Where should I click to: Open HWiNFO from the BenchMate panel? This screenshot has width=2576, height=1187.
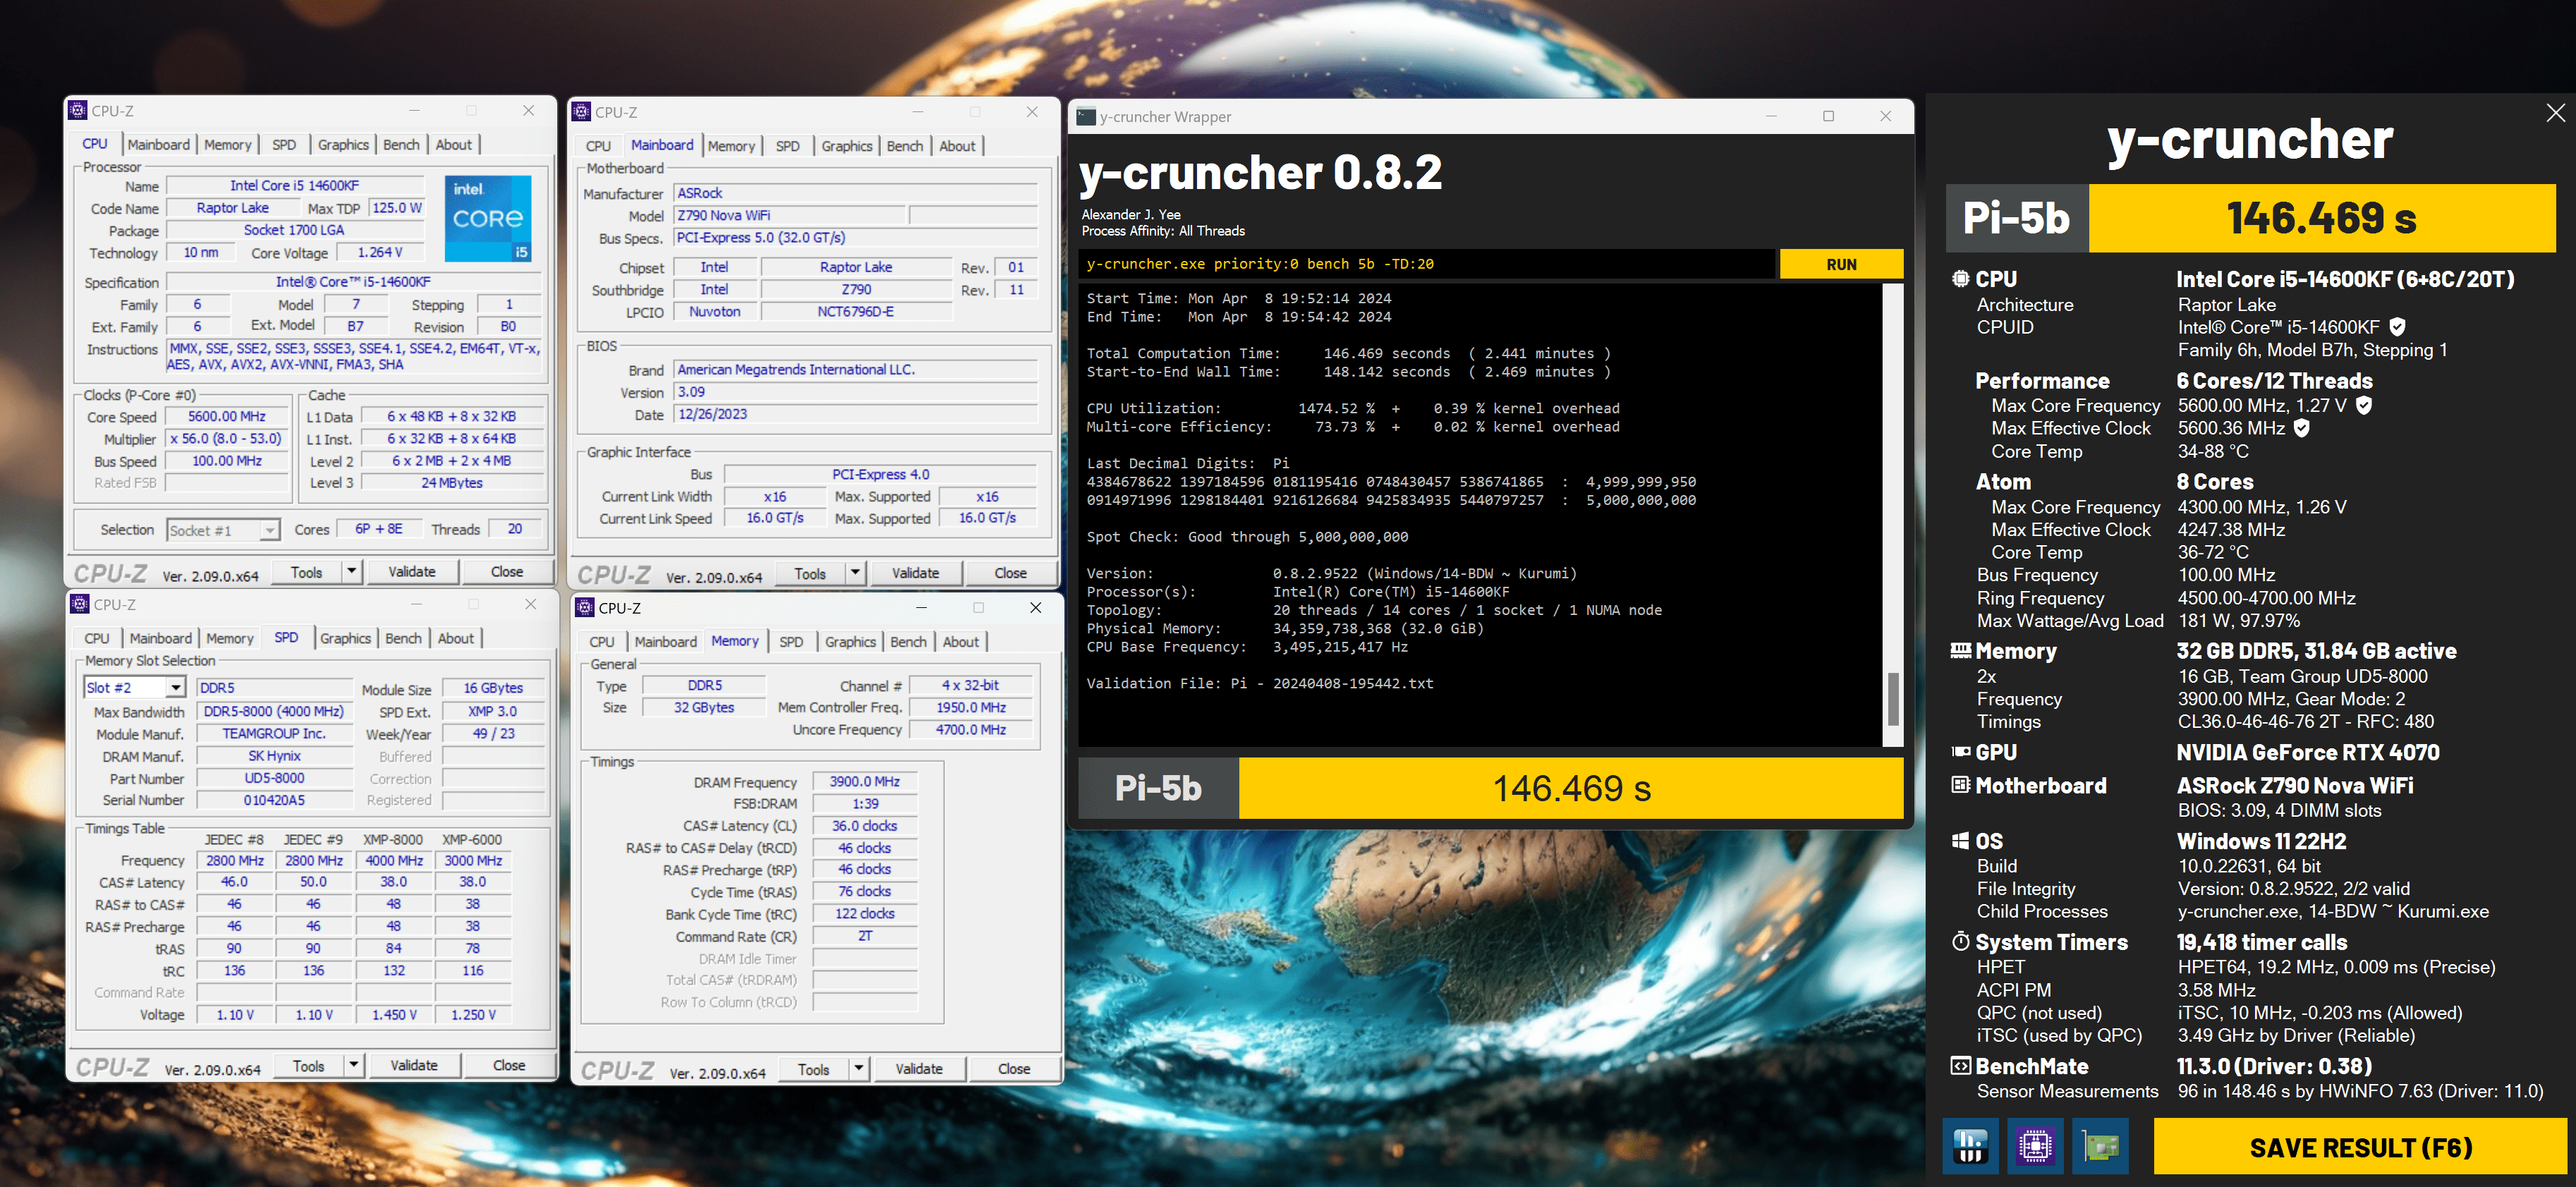[1970, 1146]
